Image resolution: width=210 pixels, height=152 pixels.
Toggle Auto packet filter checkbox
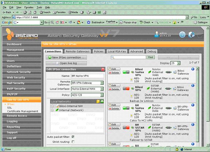tap(73, 137)
